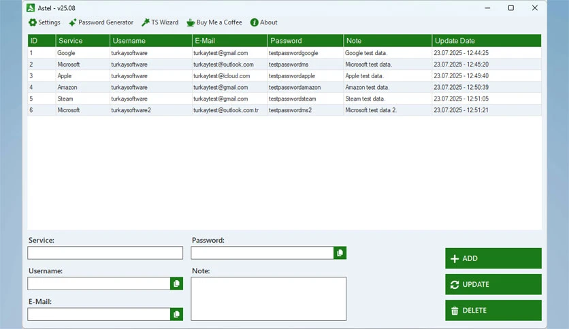Image resolution: width=569 pixels, height=329 pixels.
Task: Click note 'Steam test data.' cell
Action: pyautogui.click(x=387, y=99)
